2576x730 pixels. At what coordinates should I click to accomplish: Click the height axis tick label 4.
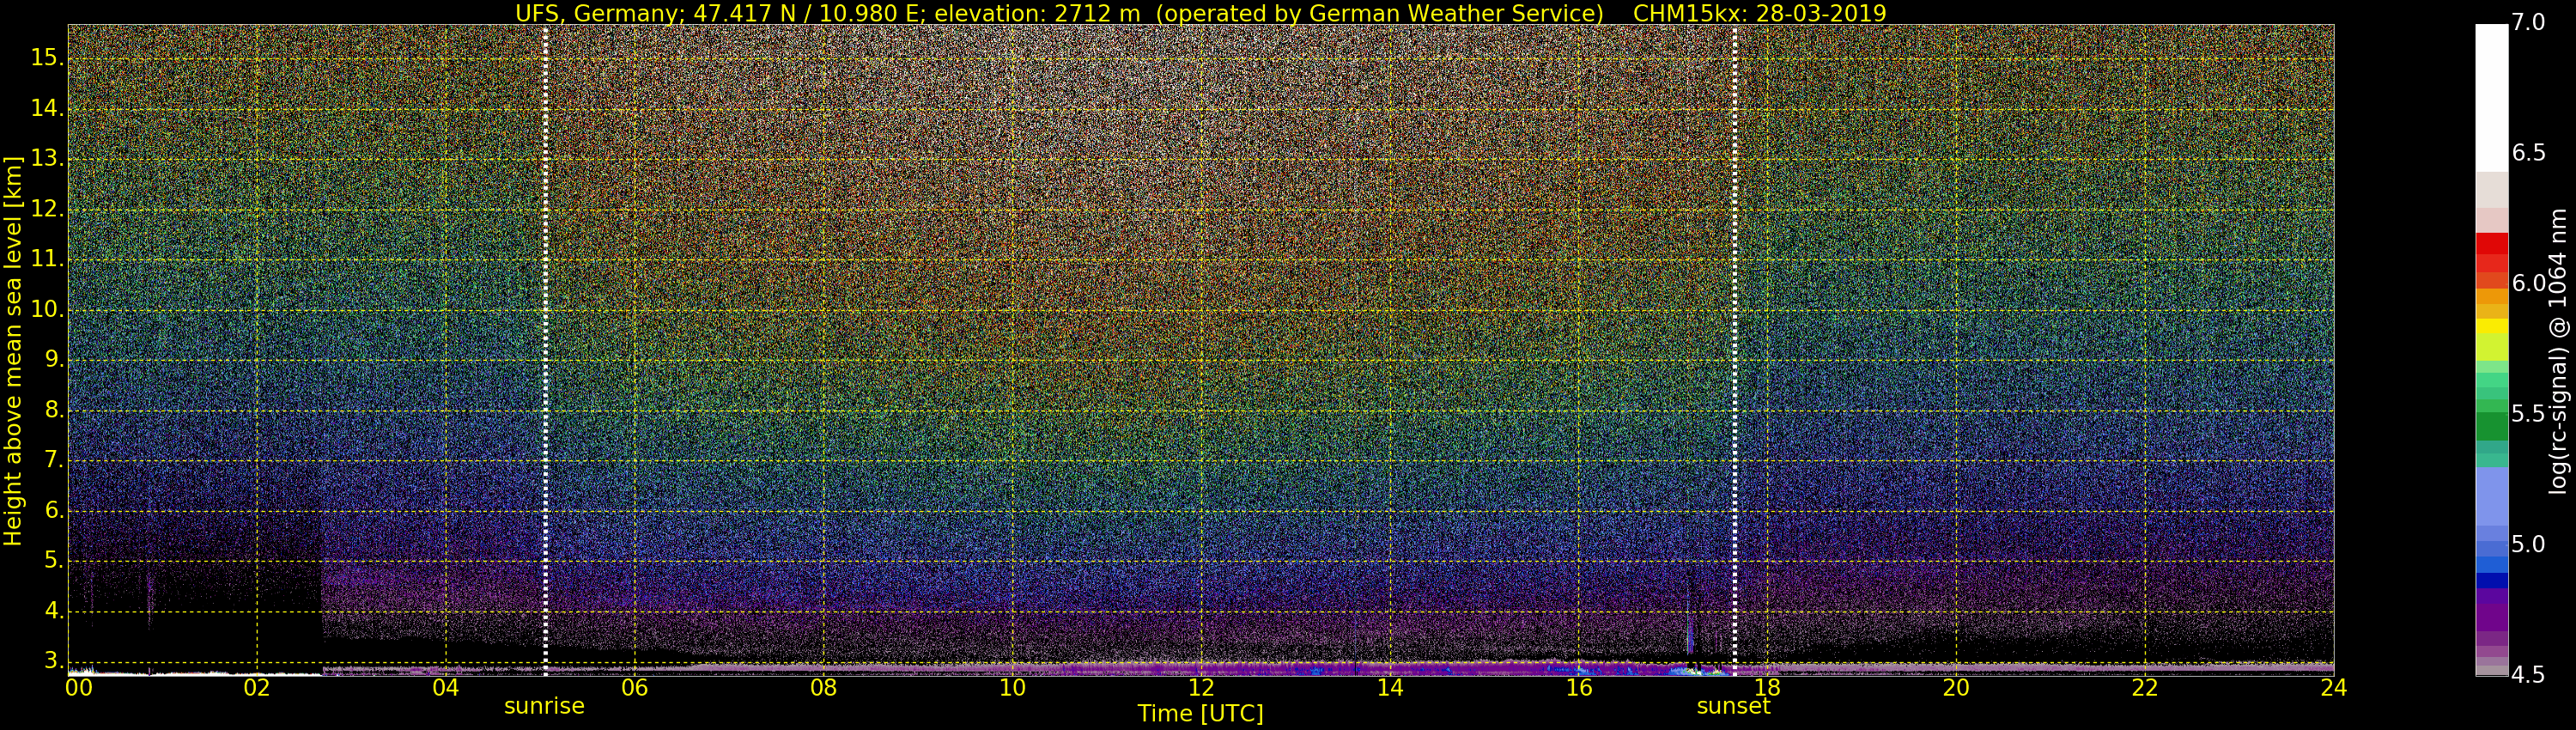(54, 611)
